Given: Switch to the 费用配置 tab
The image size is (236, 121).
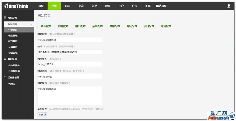Looking at the screenshot, I should pos(115,26).
